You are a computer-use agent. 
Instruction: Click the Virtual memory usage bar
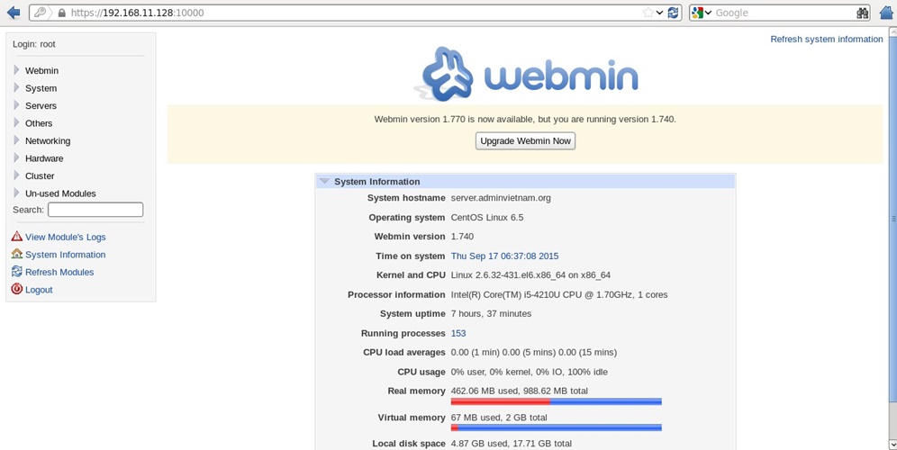point(556,427)
